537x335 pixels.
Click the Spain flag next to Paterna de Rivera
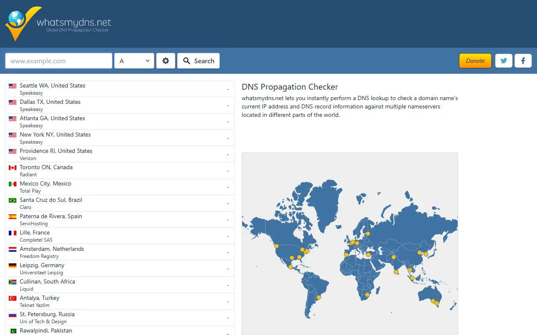[13, 216]
